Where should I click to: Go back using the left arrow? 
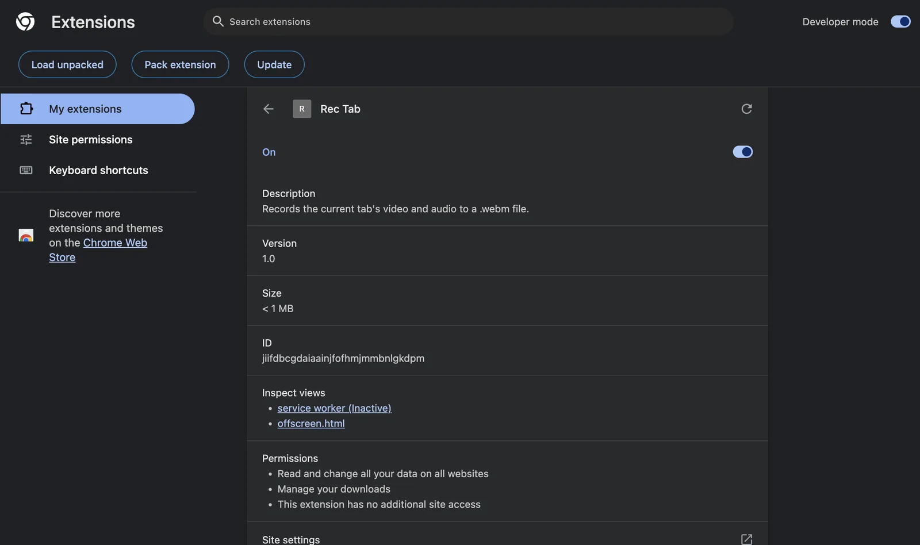coord(269,109)
